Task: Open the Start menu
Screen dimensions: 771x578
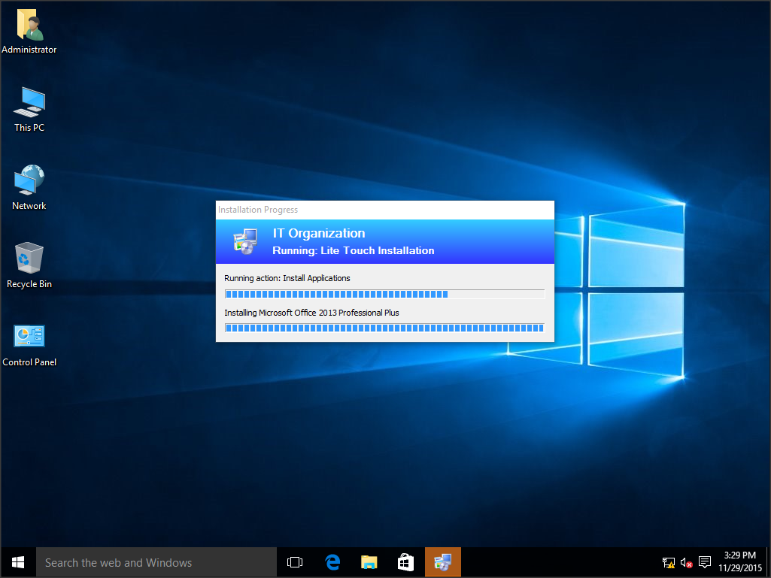Action: pyautogui.click(x=18, y=562)
